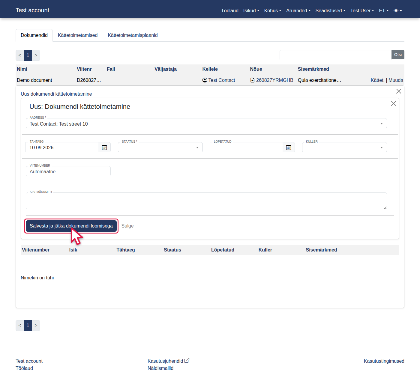Click the external link icon next to Kasutusjuhendid

point(187,361)
